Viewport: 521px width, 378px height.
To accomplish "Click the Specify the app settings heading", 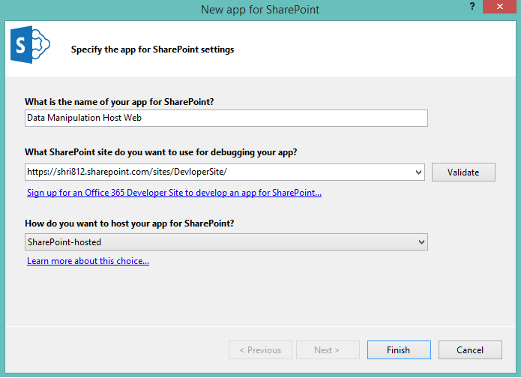I will tap(152, 50).
